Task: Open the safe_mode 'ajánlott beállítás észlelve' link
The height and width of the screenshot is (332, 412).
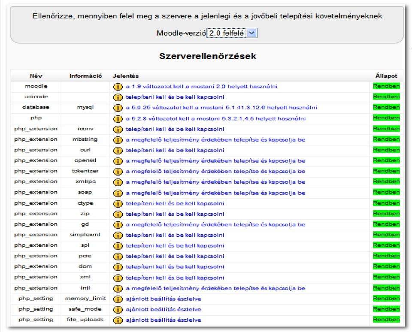Action: (164, 309)
